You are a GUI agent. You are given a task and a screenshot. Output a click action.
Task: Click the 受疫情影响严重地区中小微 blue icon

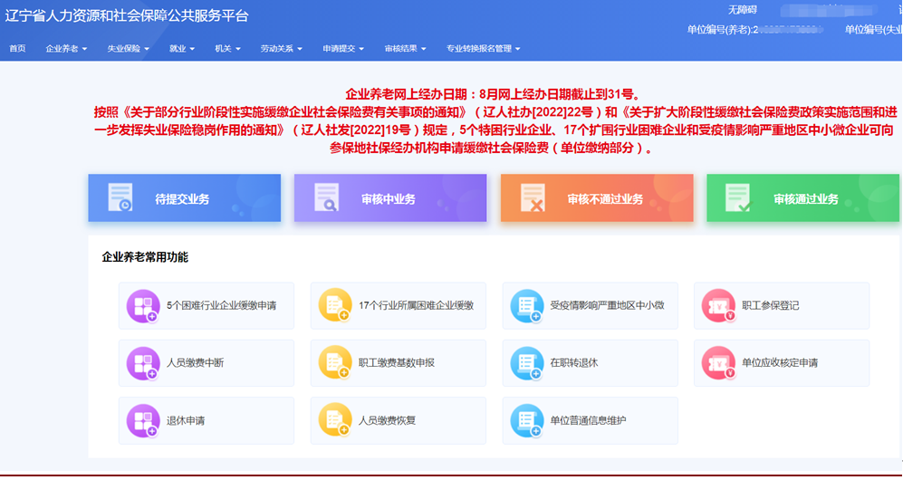[526, 306]
